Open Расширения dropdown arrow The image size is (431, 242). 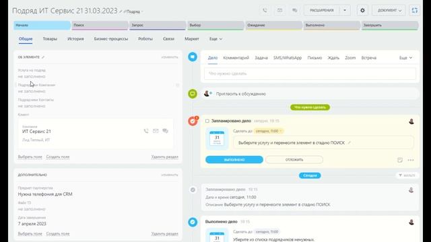[345, 11]
